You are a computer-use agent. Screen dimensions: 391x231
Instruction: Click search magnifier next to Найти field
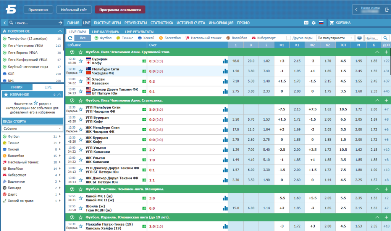coord(386,38)
